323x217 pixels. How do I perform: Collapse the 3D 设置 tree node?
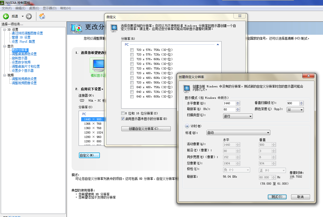(x=5, y=30)
